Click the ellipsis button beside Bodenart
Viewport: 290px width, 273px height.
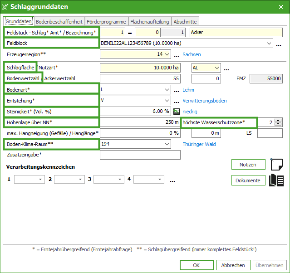pos(177,90)
